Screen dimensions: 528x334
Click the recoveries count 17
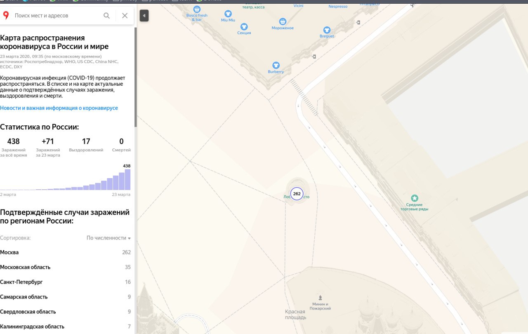86,141
